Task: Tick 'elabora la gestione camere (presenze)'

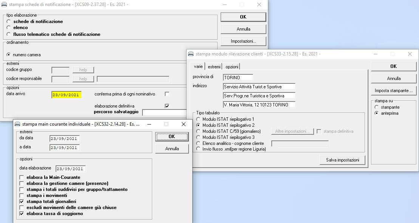Action: pyautogui.click(x=22, y=183)
